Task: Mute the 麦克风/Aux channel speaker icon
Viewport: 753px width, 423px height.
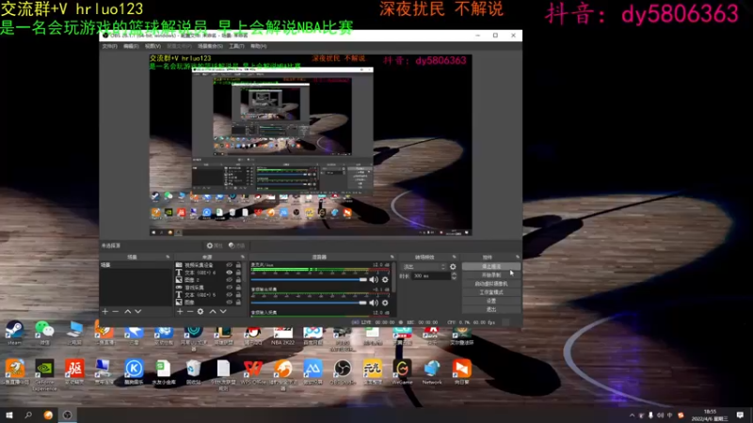Action: coord(374,279)
